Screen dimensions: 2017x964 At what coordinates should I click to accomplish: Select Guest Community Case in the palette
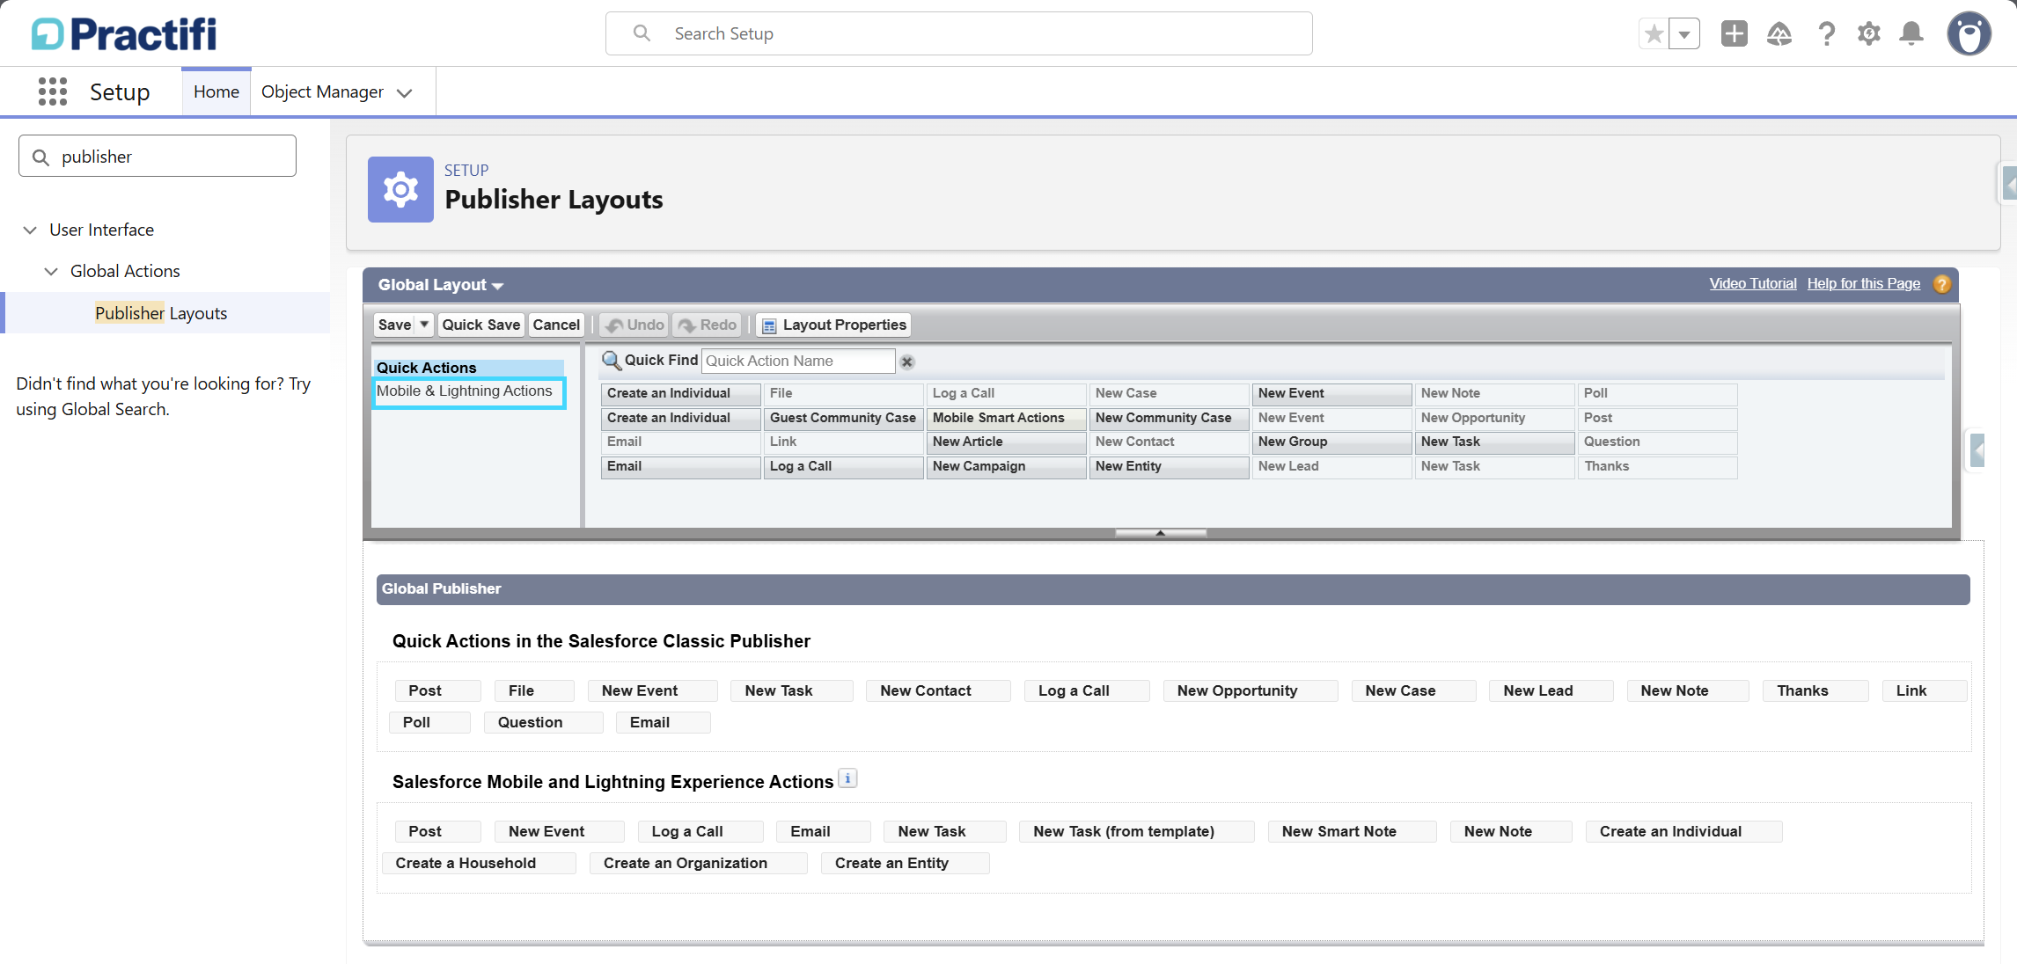point(843,418)
